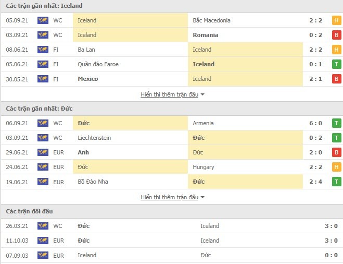Click 6 : 0 score of Đức-Armenia

pos(315,123)
